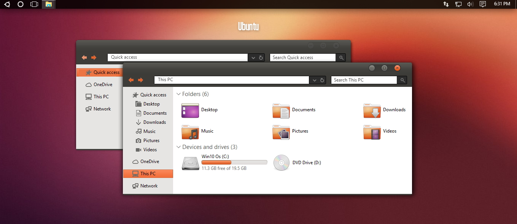
Task: Open the Music folder icon in Folders
Action: (x=190, y=131)
